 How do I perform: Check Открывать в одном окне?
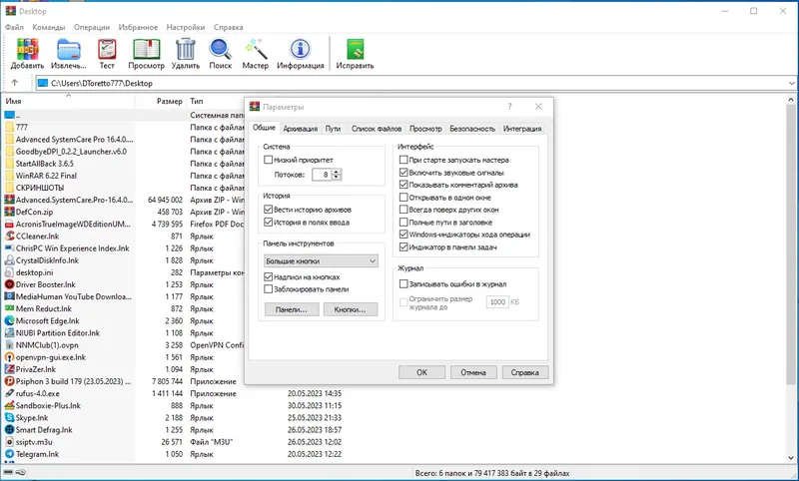[403, 197]
